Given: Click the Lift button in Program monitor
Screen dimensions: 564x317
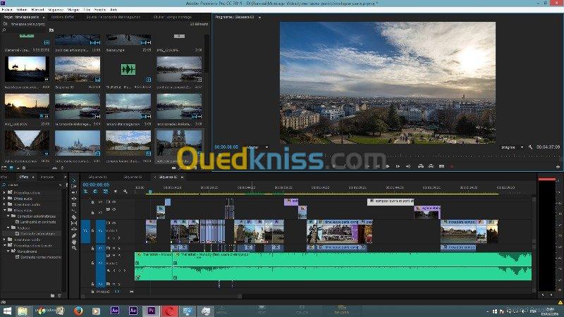Looking at the screenshot, I should (x=420, y=166).
